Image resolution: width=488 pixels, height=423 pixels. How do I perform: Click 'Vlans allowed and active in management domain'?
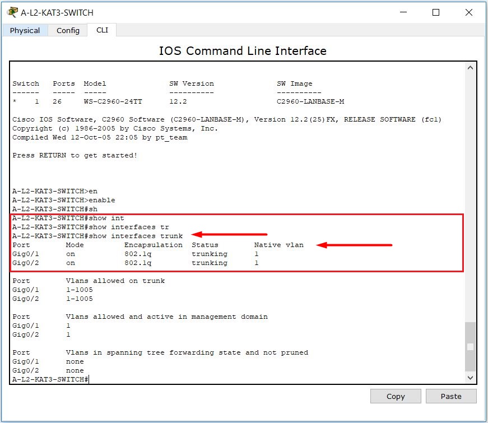pyautogui.click(x=166, y=317)
